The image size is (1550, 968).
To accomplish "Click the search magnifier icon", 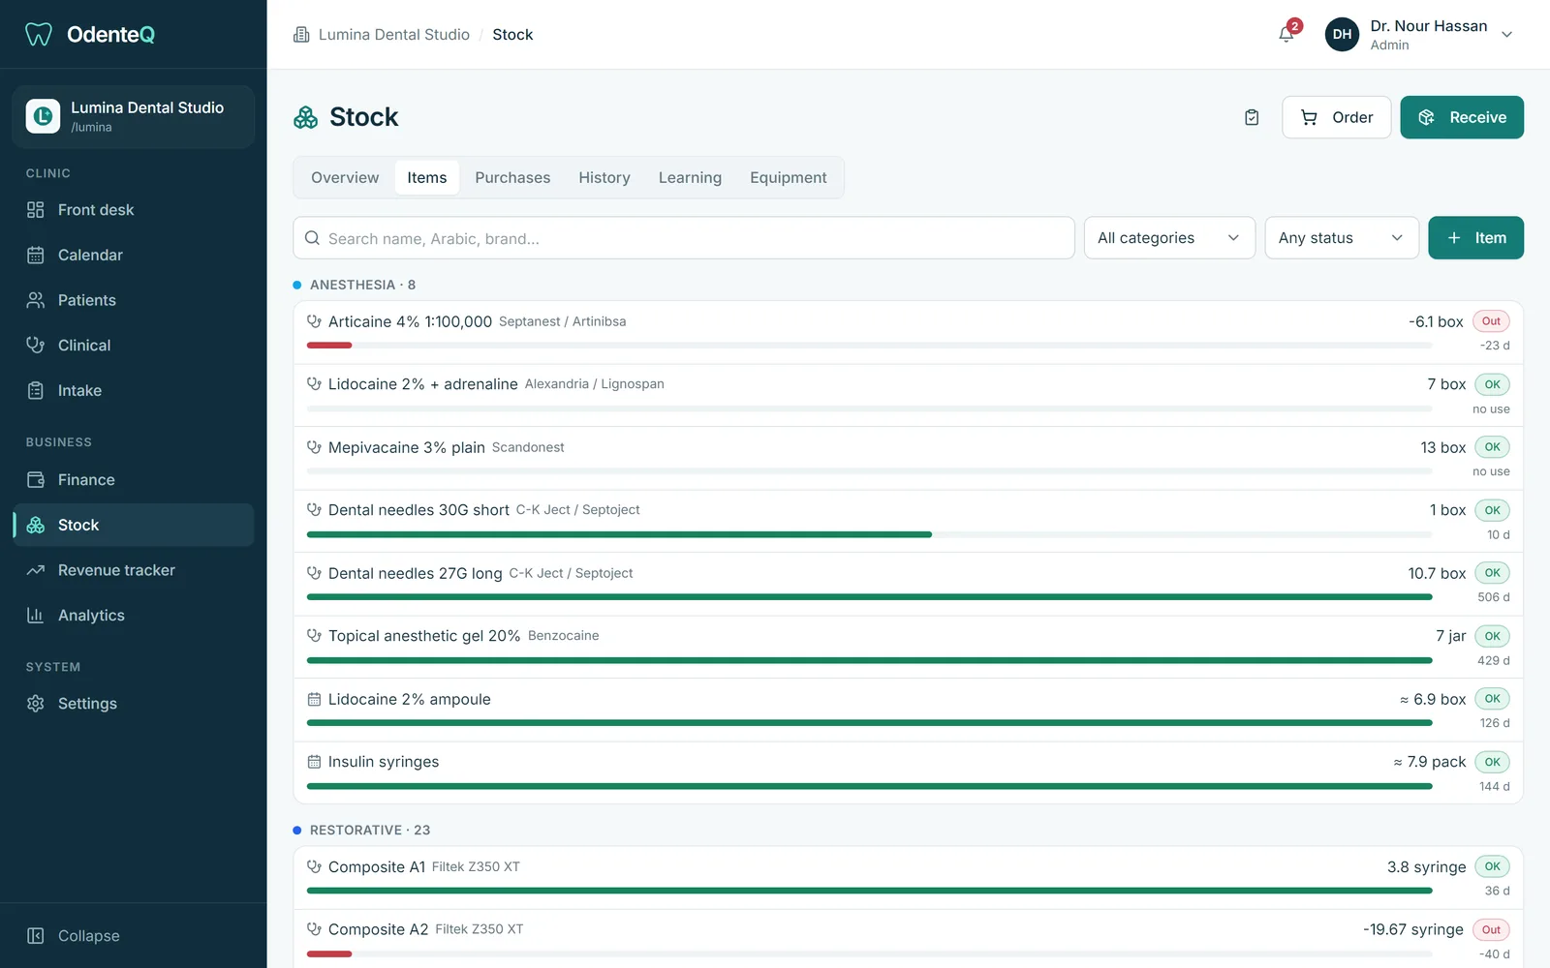I will 312,238.
